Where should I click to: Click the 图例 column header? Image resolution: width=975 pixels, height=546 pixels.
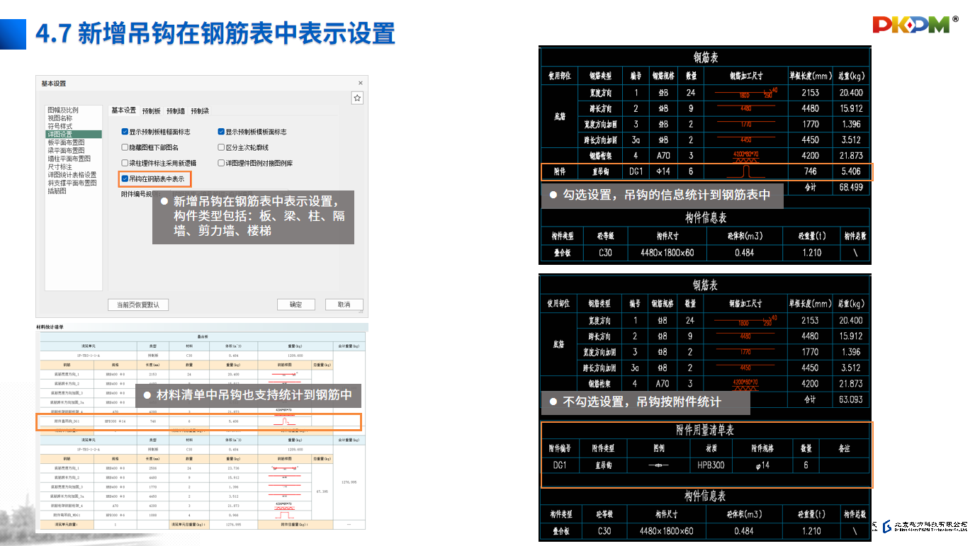(x=658, y=448)
